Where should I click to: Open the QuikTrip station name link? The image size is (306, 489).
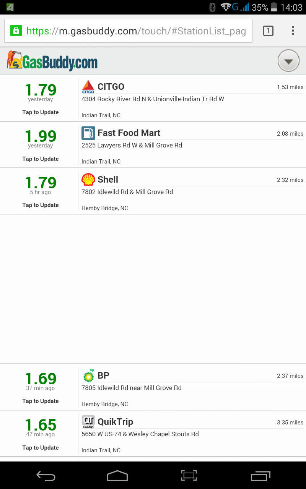coord(115,422)
